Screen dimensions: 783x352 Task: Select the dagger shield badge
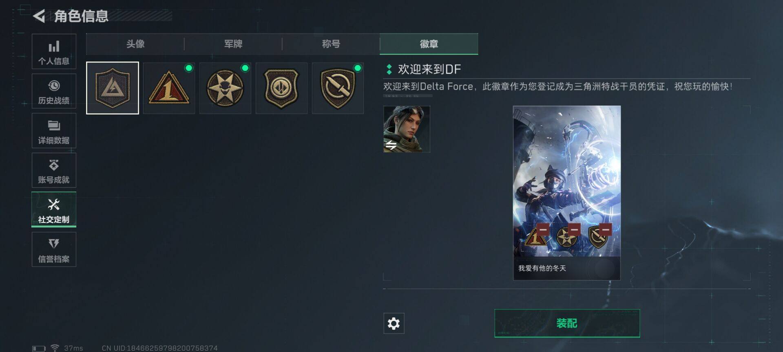click(x=338, y=88)
